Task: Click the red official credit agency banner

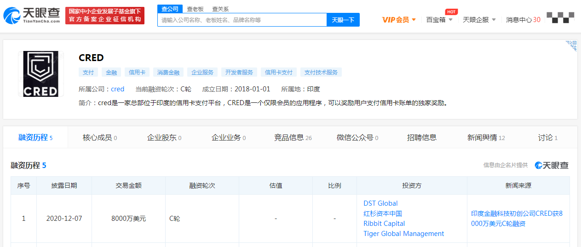Action: (x=105, y=16)
